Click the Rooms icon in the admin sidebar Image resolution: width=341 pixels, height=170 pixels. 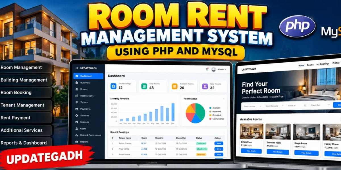(77, 89)
